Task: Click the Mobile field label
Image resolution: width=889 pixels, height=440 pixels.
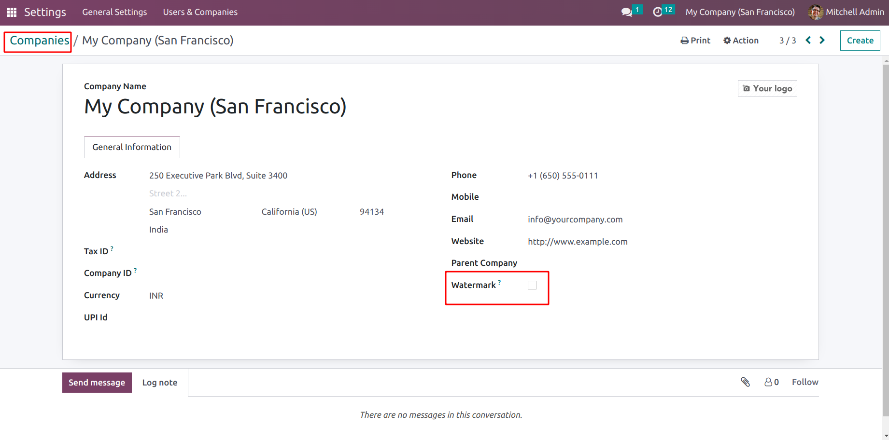Action: pos(465,197)
